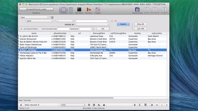Click the Last 500 button
198x111 pixels.
pos(140,29)
